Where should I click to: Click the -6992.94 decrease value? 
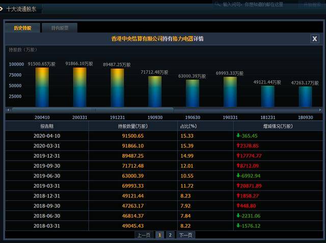(x=248, y=176)
